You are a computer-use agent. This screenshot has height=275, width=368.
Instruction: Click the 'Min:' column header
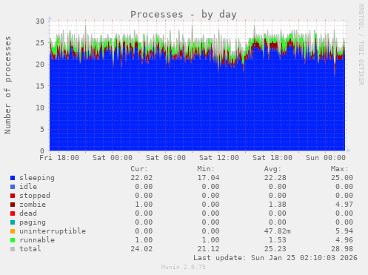pyautogui.click(x=206, y=169)
